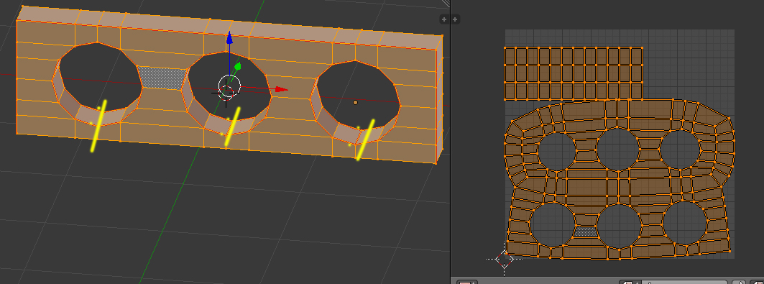Select the highlighted gray face between the holes

pos(162,78)
